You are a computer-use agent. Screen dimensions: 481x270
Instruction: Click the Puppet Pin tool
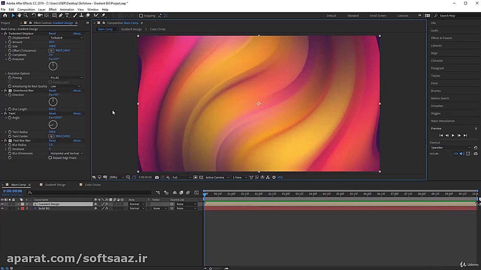pyautogui.click(x=103, y=15)
